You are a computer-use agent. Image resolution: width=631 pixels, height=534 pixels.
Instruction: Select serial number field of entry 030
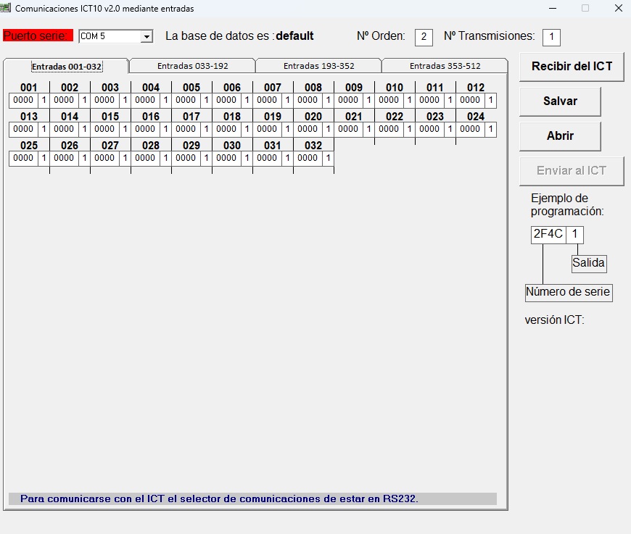click(226, 158)
